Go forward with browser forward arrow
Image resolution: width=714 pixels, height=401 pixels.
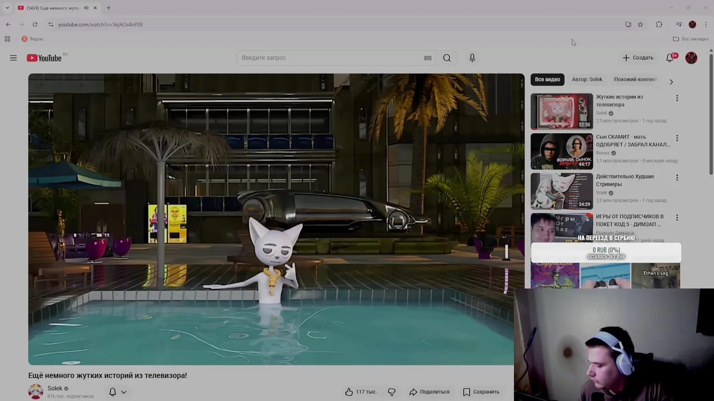21,25
